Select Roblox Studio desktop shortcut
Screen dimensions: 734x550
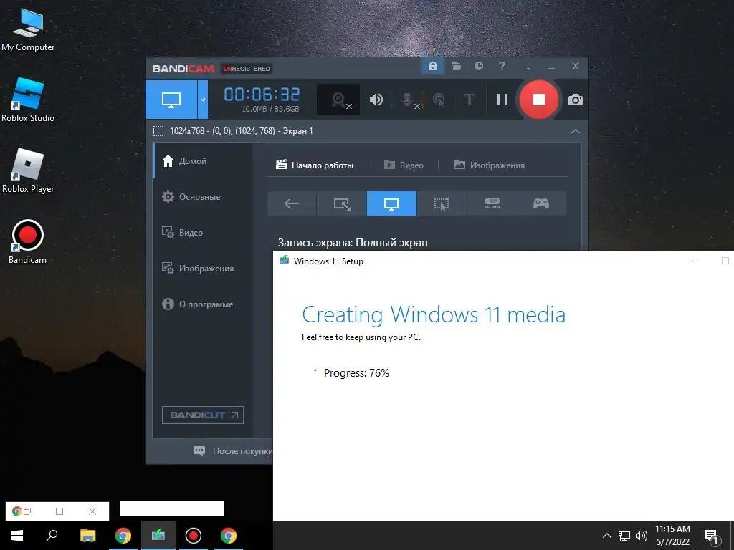click(28, 100)
